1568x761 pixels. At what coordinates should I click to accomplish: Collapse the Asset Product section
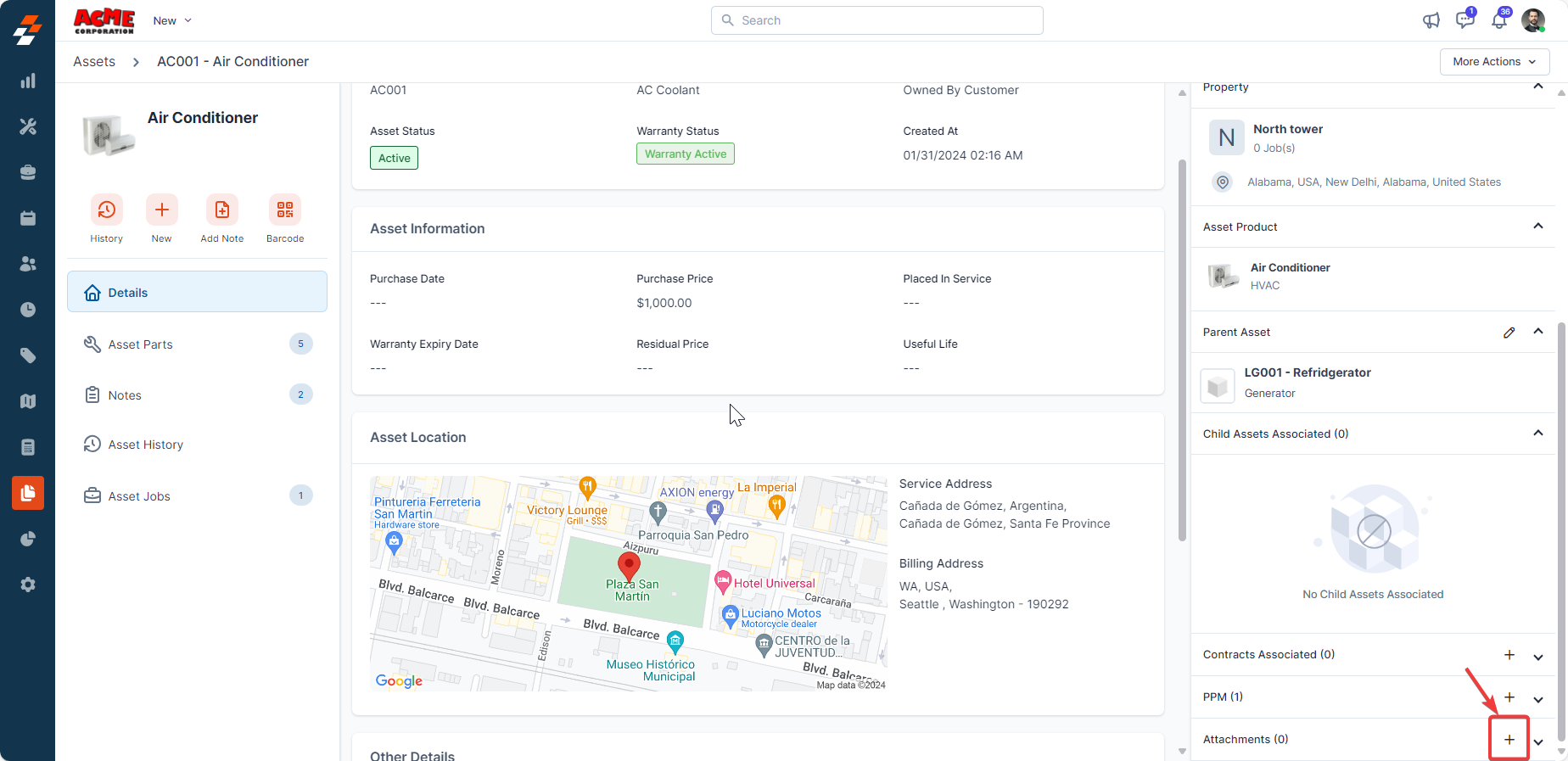click(1537, 227)
